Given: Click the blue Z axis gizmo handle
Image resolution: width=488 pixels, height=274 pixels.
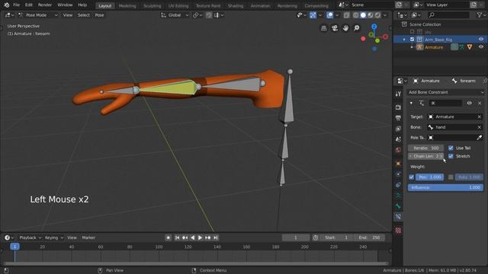Looking at the screenshot, I should point(374,27).
